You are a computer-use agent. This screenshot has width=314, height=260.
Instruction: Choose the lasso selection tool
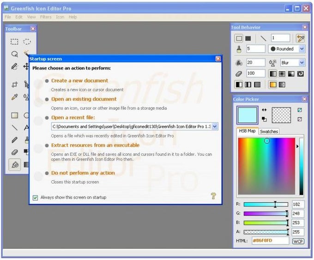14,54
